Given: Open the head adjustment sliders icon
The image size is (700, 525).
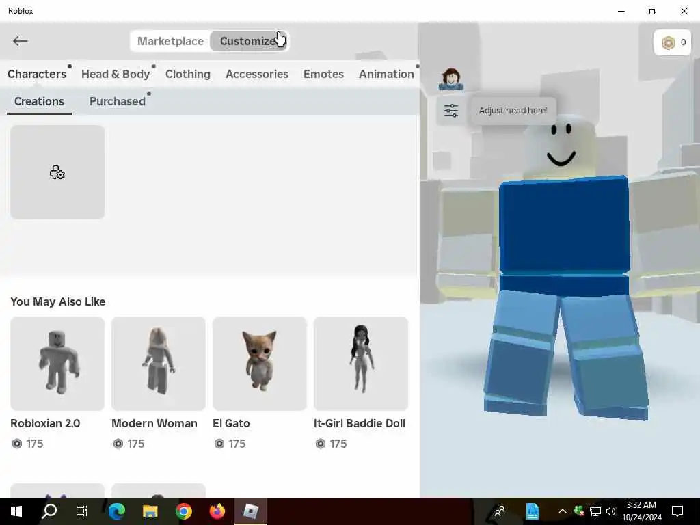Looking at the screenshot, I should pos(451,110).
